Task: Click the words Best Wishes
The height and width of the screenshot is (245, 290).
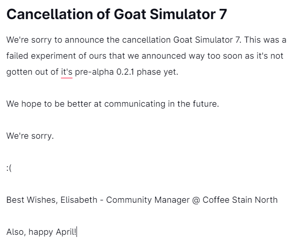Action: (32, 200)
